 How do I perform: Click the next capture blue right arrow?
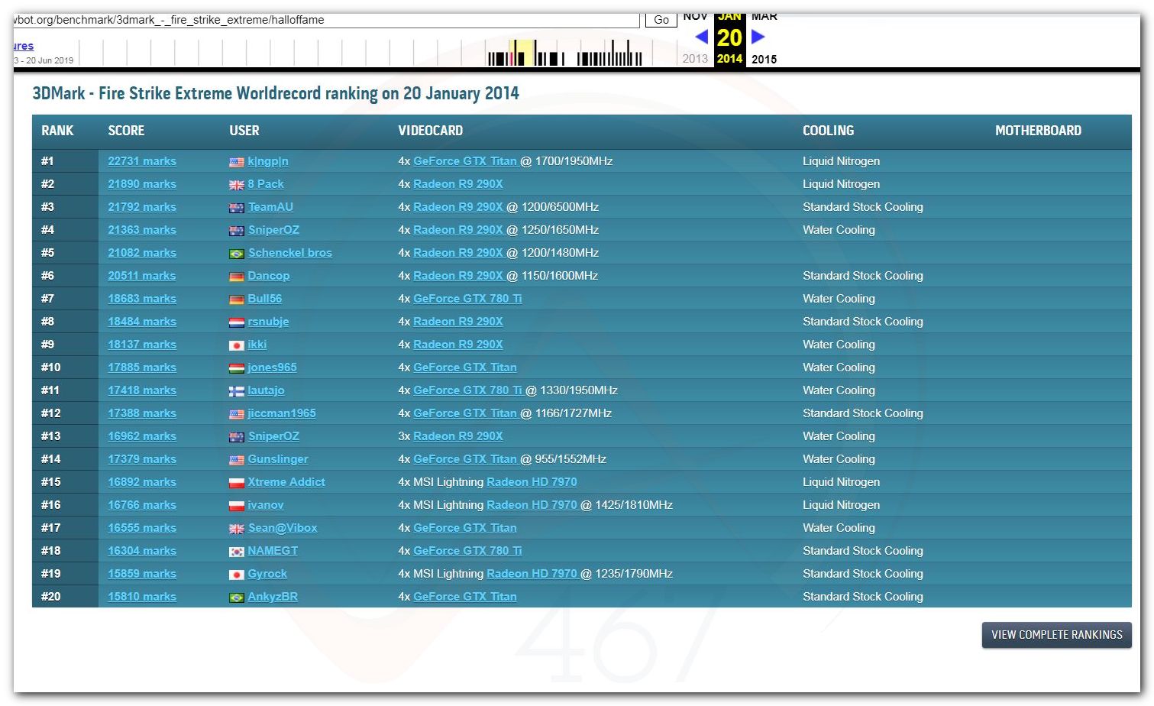coord(758,37)
